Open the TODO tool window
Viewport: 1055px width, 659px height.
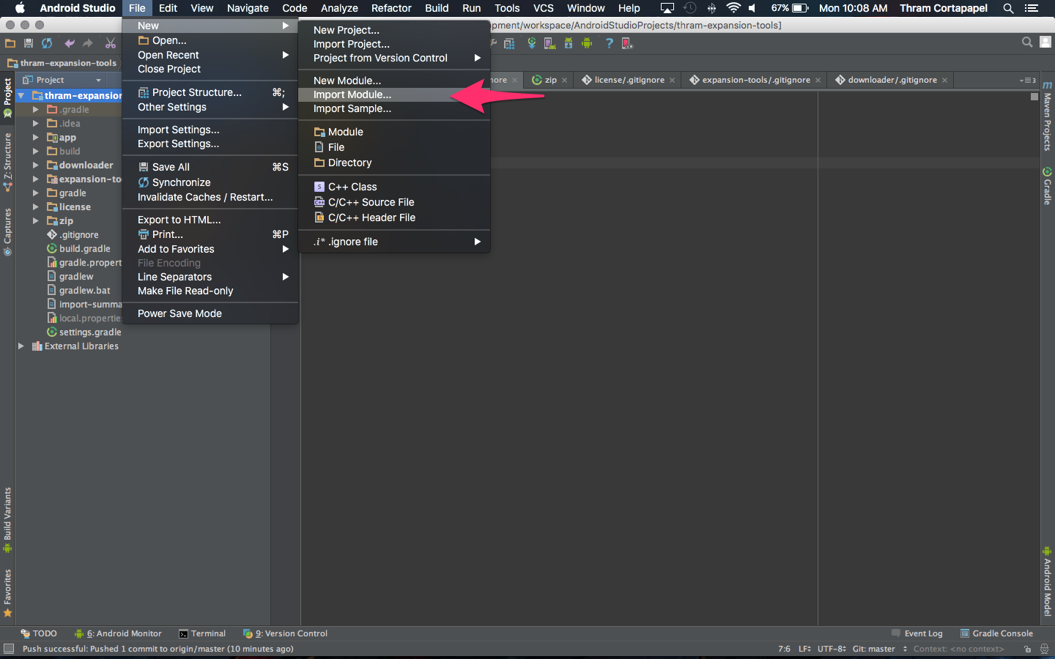(39, 633)
